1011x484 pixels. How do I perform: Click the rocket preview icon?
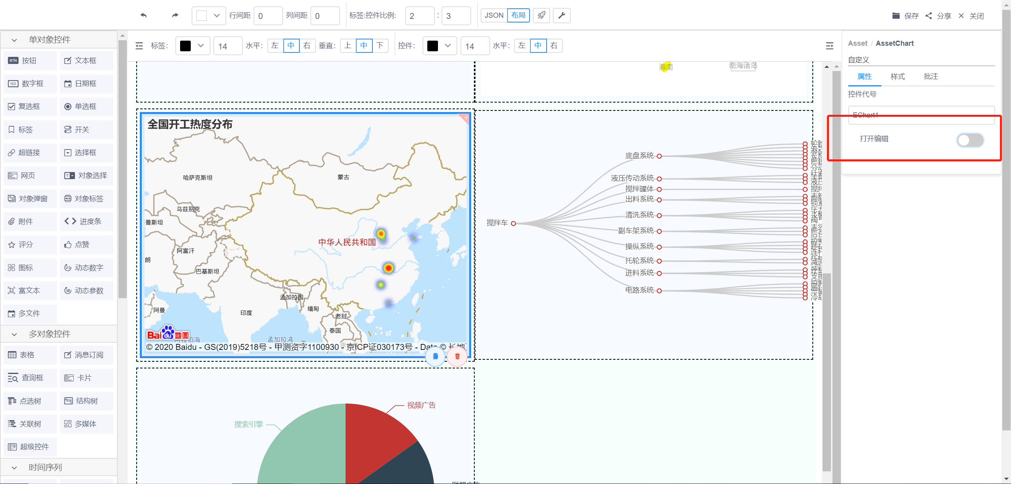tap(541, 15)
